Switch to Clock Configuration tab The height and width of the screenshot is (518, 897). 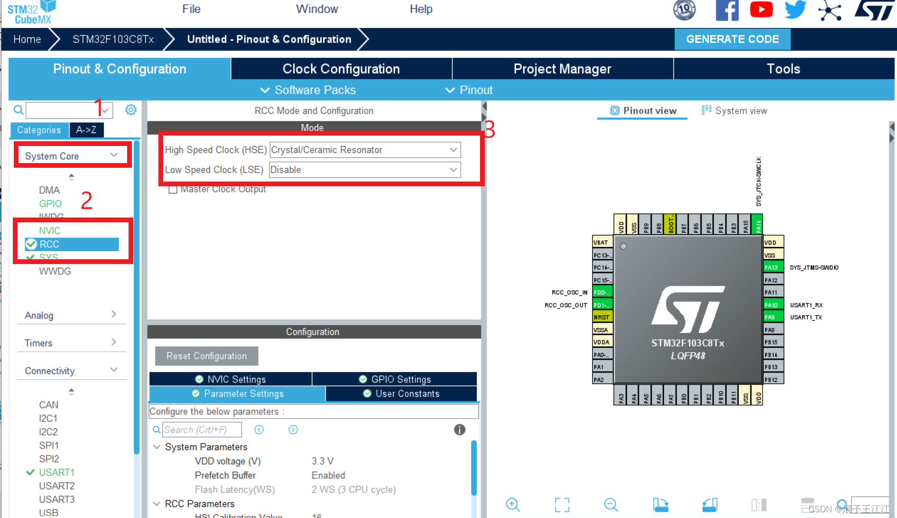(341, 69)
